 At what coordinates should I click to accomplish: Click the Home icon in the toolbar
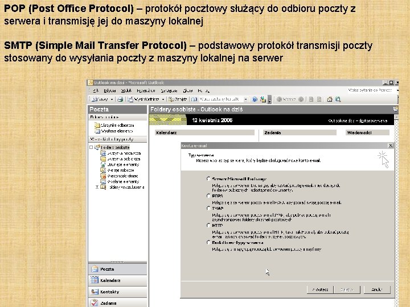click(x=330, y=99)
